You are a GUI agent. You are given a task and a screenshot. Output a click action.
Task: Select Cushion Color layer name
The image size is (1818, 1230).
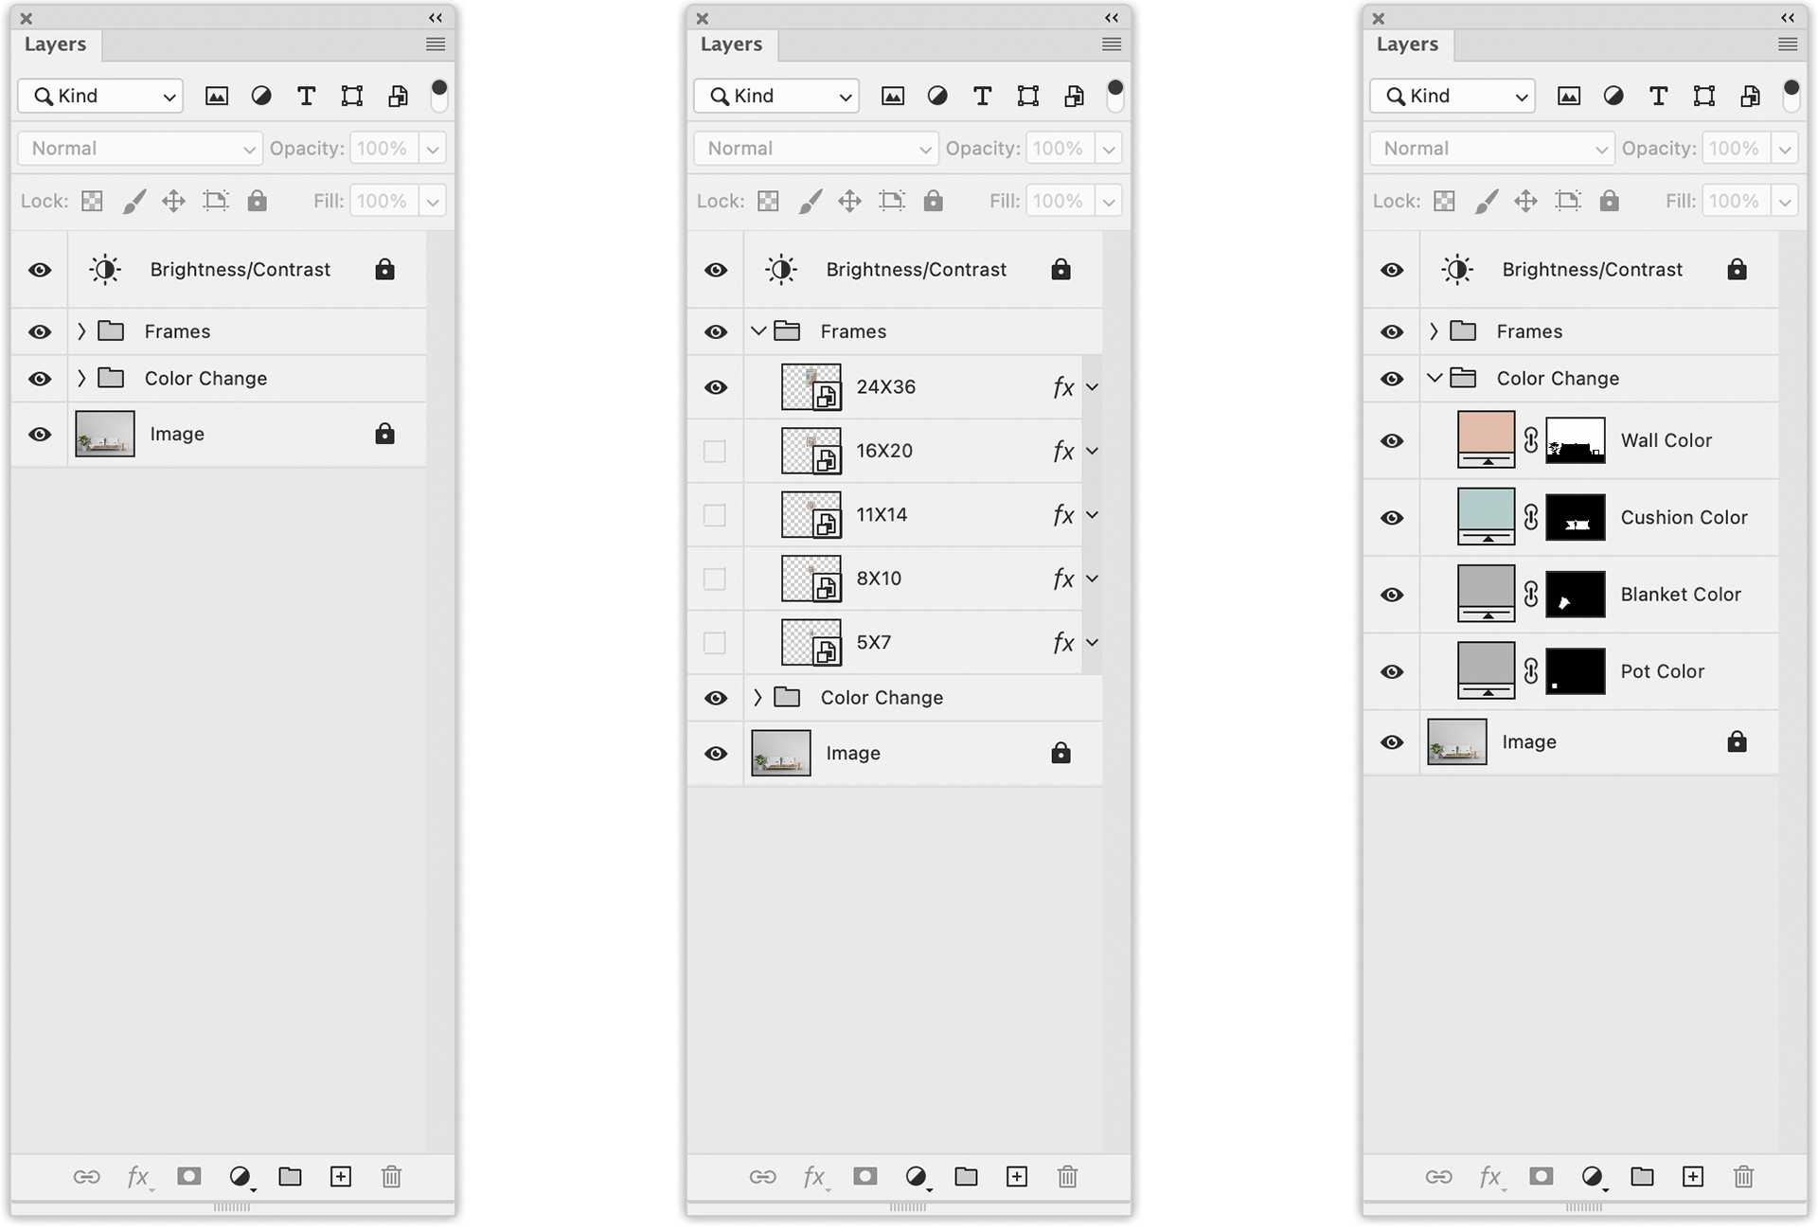pyautogui.click(x=1684, y=517)
